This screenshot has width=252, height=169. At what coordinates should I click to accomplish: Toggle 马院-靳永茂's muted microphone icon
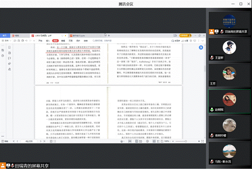[212, 162]
